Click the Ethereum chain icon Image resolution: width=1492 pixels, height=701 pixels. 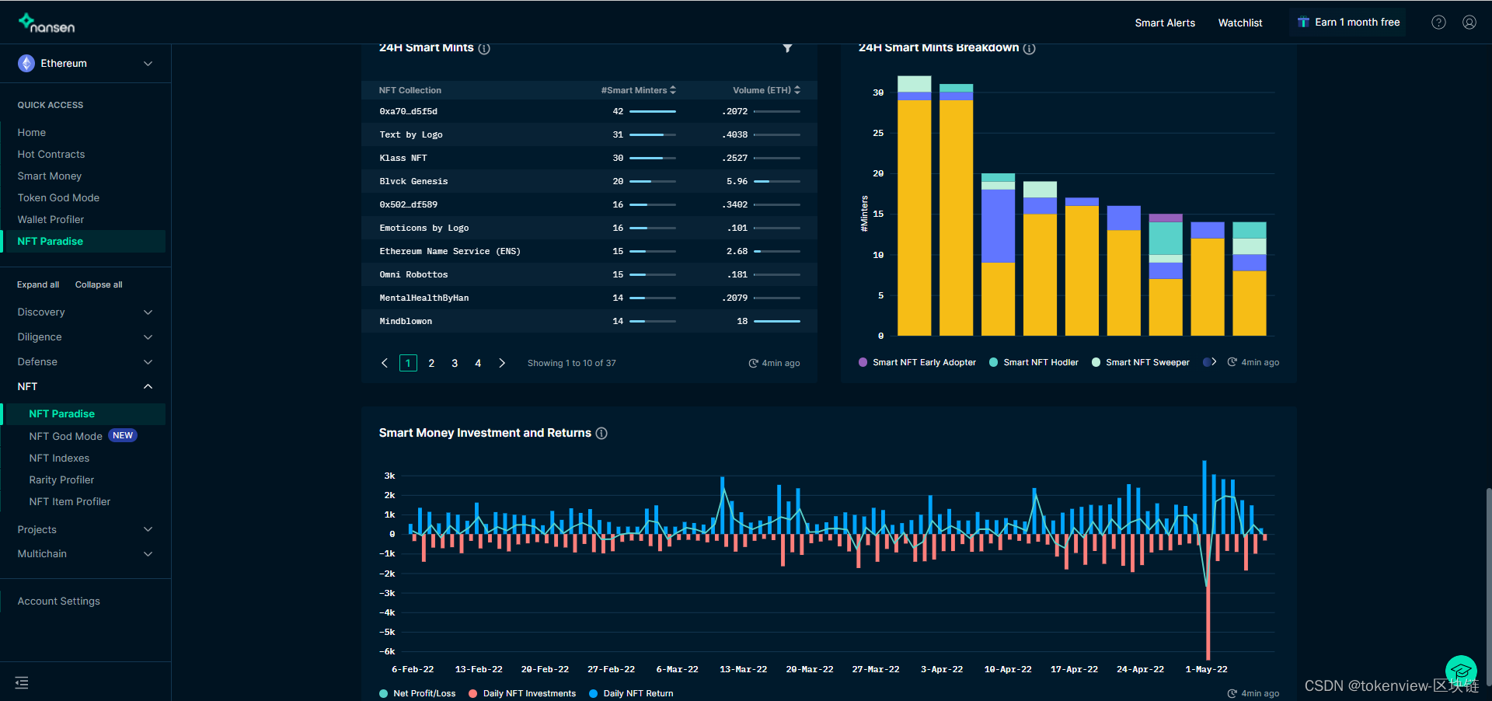[x=26, y=64]
